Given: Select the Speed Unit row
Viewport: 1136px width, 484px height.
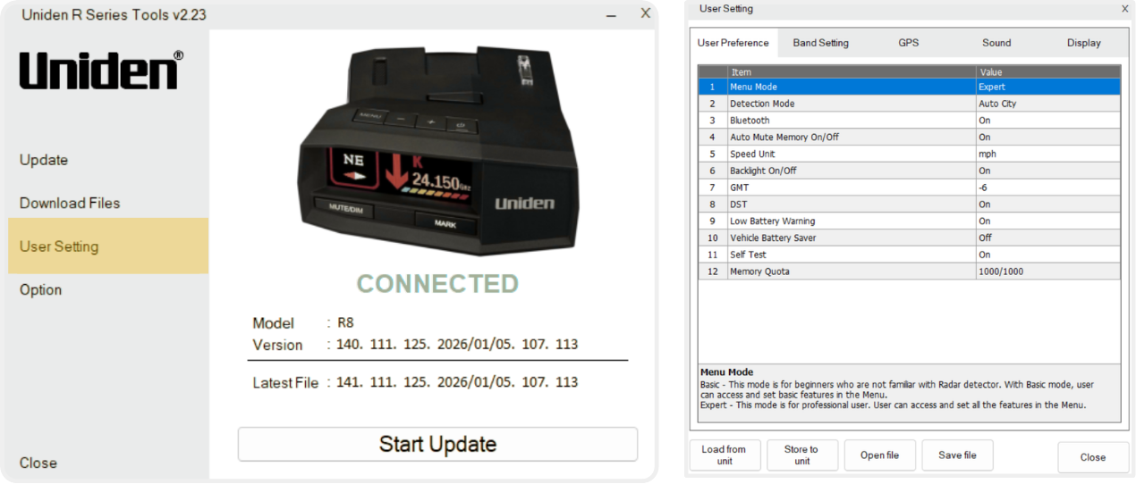Looking at the screenshot, I should (909, 154).
